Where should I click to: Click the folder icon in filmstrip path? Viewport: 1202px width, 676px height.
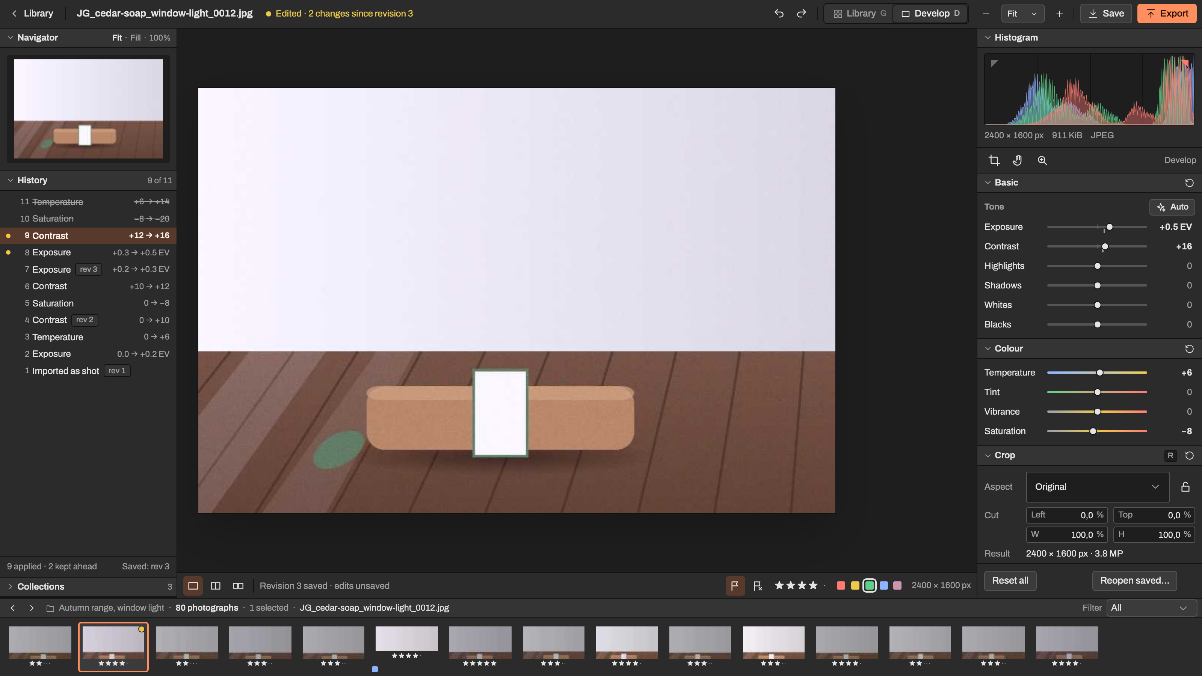coord(50,608)
